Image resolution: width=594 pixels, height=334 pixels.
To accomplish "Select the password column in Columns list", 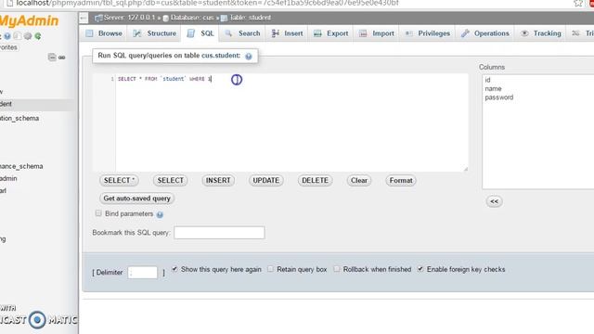I will (499, 97).
